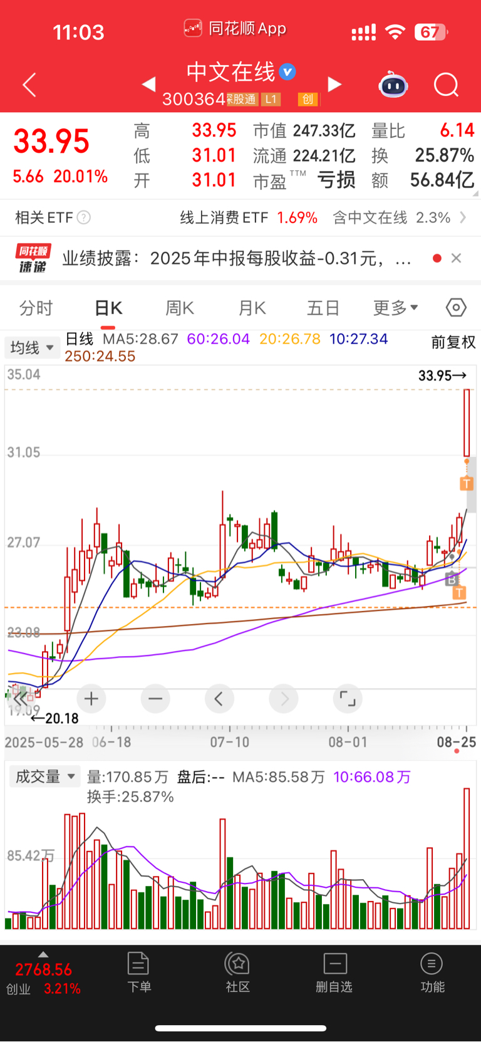Tap the 量:170.85万 volume label
This screenshot has height=1042, width=481.
128,777
